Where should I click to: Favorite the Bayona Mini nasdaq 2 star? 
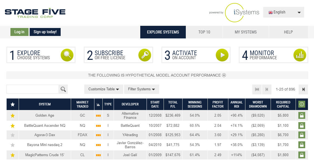[13, 145]
